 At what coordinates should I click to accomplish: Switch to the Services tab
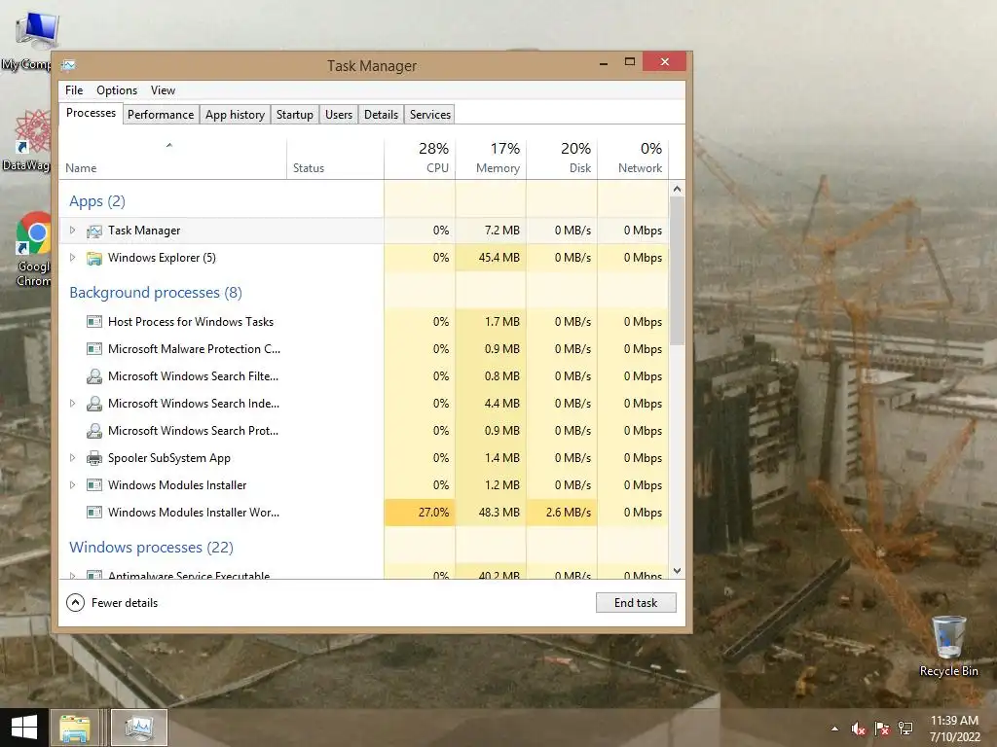click(429, 115)
